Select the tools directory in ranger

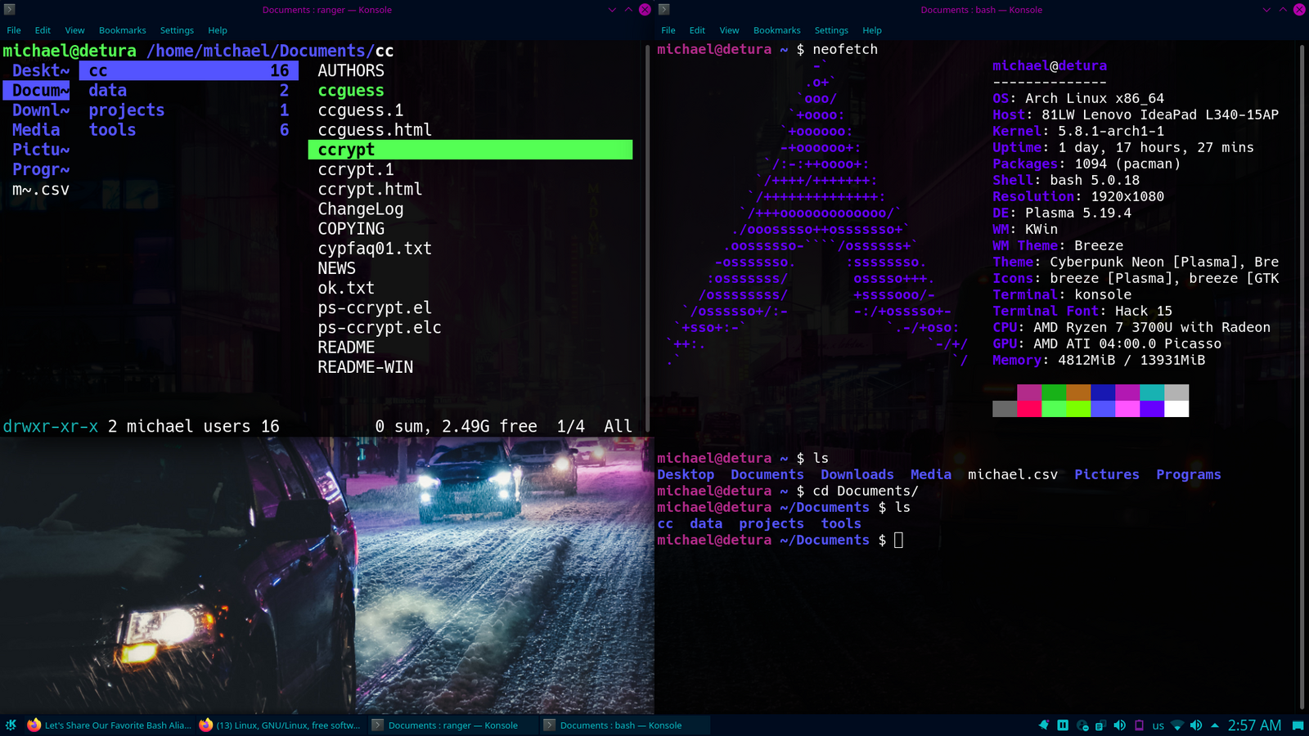(189, 129)
